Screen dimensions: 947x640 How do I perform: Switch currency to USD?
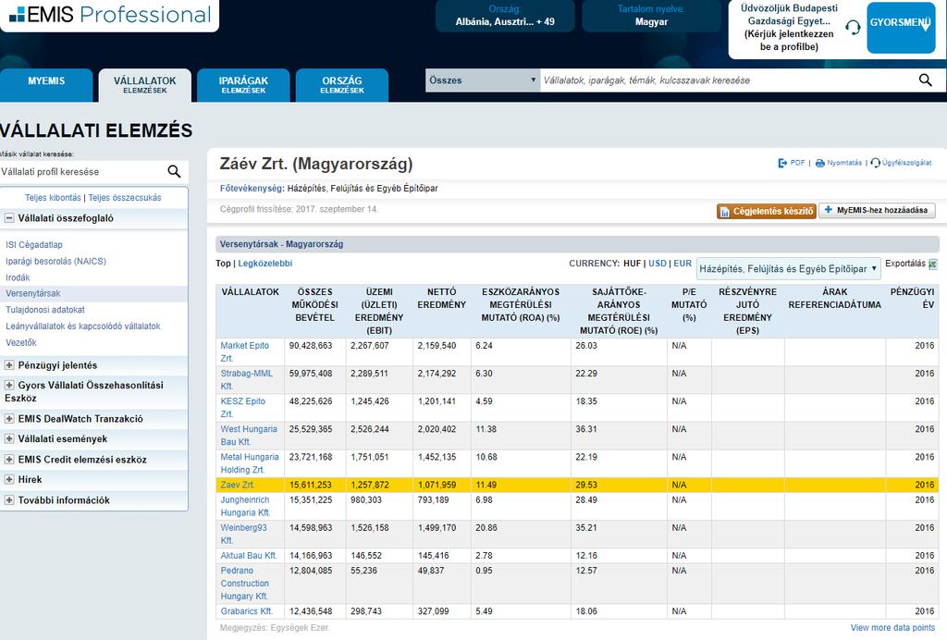pos(658,264)
